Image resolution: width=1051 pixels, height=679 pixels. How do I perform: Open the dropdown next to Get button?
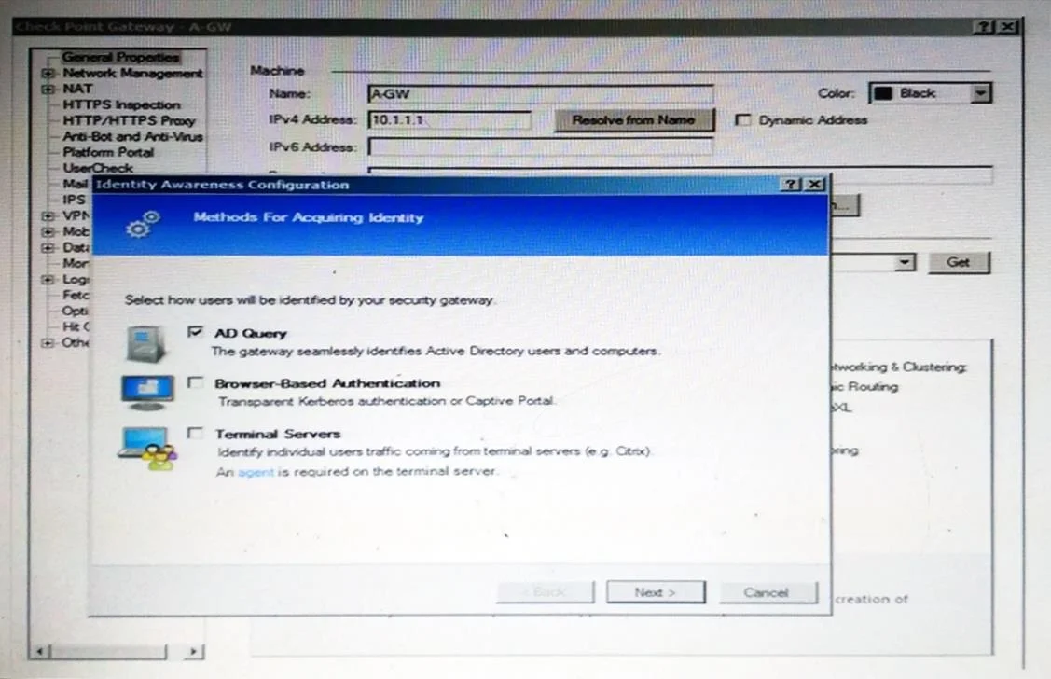905,262
